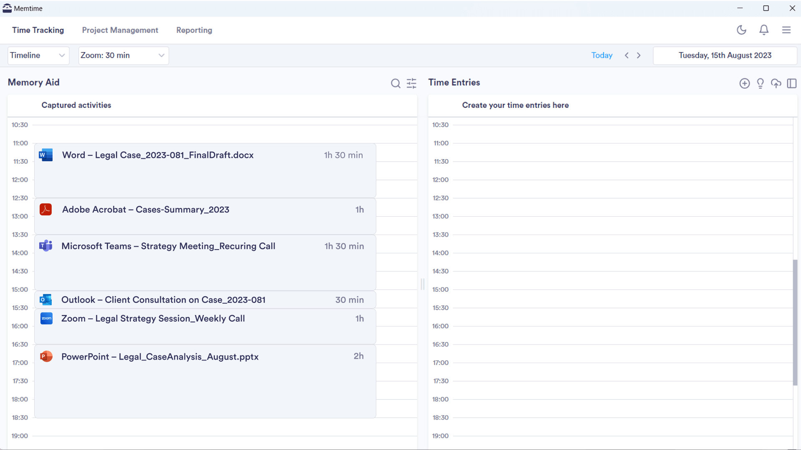This screenshot has height=450, width=801.
Task: Open notifications bell
Action: pyautogui.click(x=764, y=30)
